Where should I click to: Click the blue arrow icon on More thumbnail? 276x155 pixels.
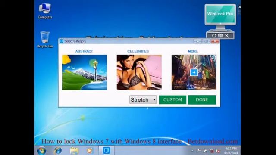tap(194, 72)
